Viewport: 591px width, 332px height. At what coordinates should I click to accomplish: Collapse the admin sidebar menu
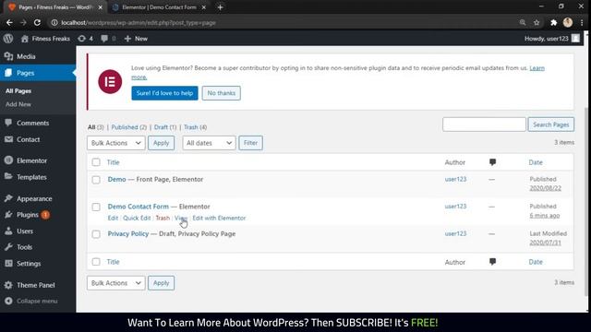(x=31, y=302)
